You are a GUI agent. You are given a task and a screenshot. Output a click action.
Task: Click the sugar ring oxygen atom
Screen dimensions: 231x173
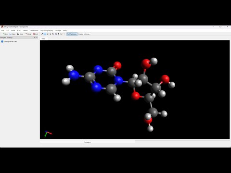click(x=135, y=96)
